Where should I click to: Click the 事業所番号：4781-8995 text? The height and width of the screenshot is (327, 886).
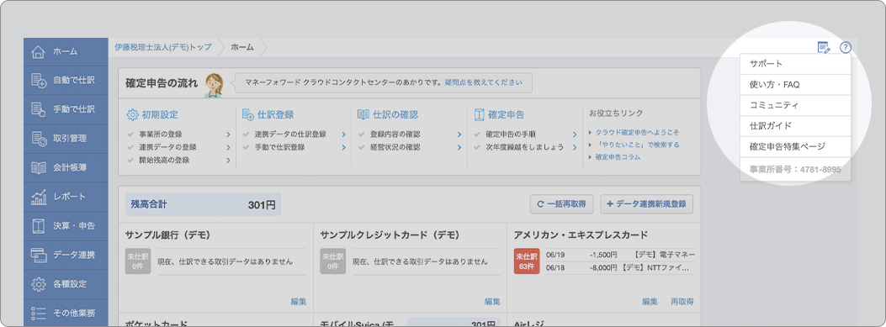coord(795,169)
